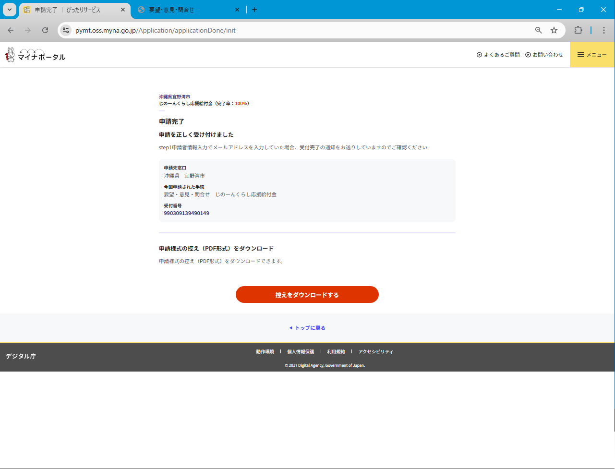Open 個人情報保護 footer link
The height and width of the screenshot is (469, 615).
[301, 352]
